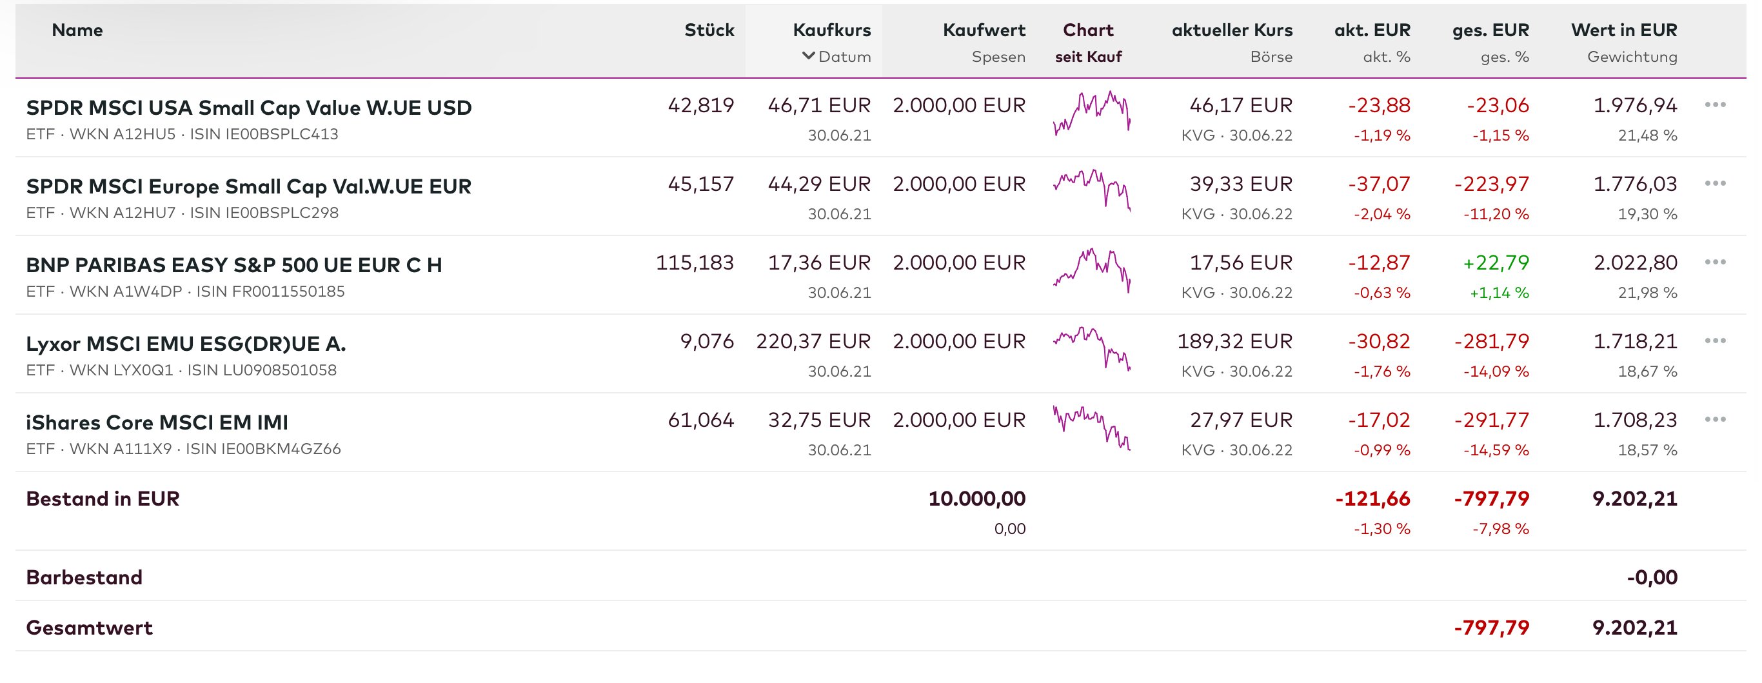1762x683 pixels.
Task: Sort by aktueller Kurs column header
Action: click(1231, 30)
